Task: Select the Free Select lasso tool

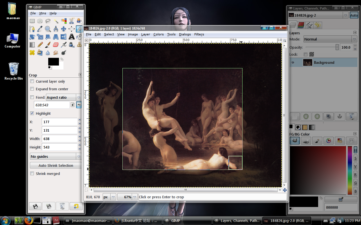Action: 48,21
